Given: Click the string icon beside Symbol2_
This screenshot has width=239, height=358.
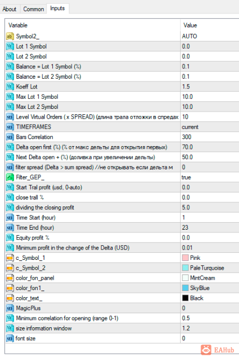Looking at the screenshot, I should pyautogui.click(x=10, y=36).
